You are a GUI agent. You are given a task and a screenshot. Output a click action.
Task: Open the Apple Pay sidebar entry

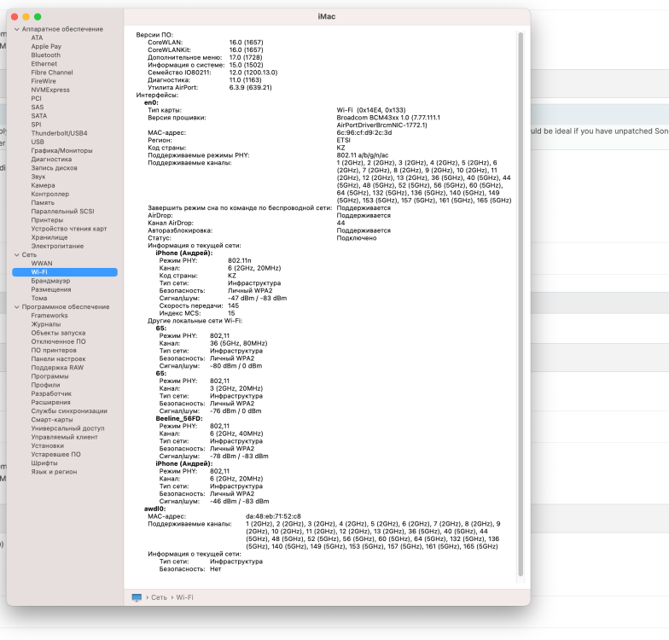(x=46, y=46)
